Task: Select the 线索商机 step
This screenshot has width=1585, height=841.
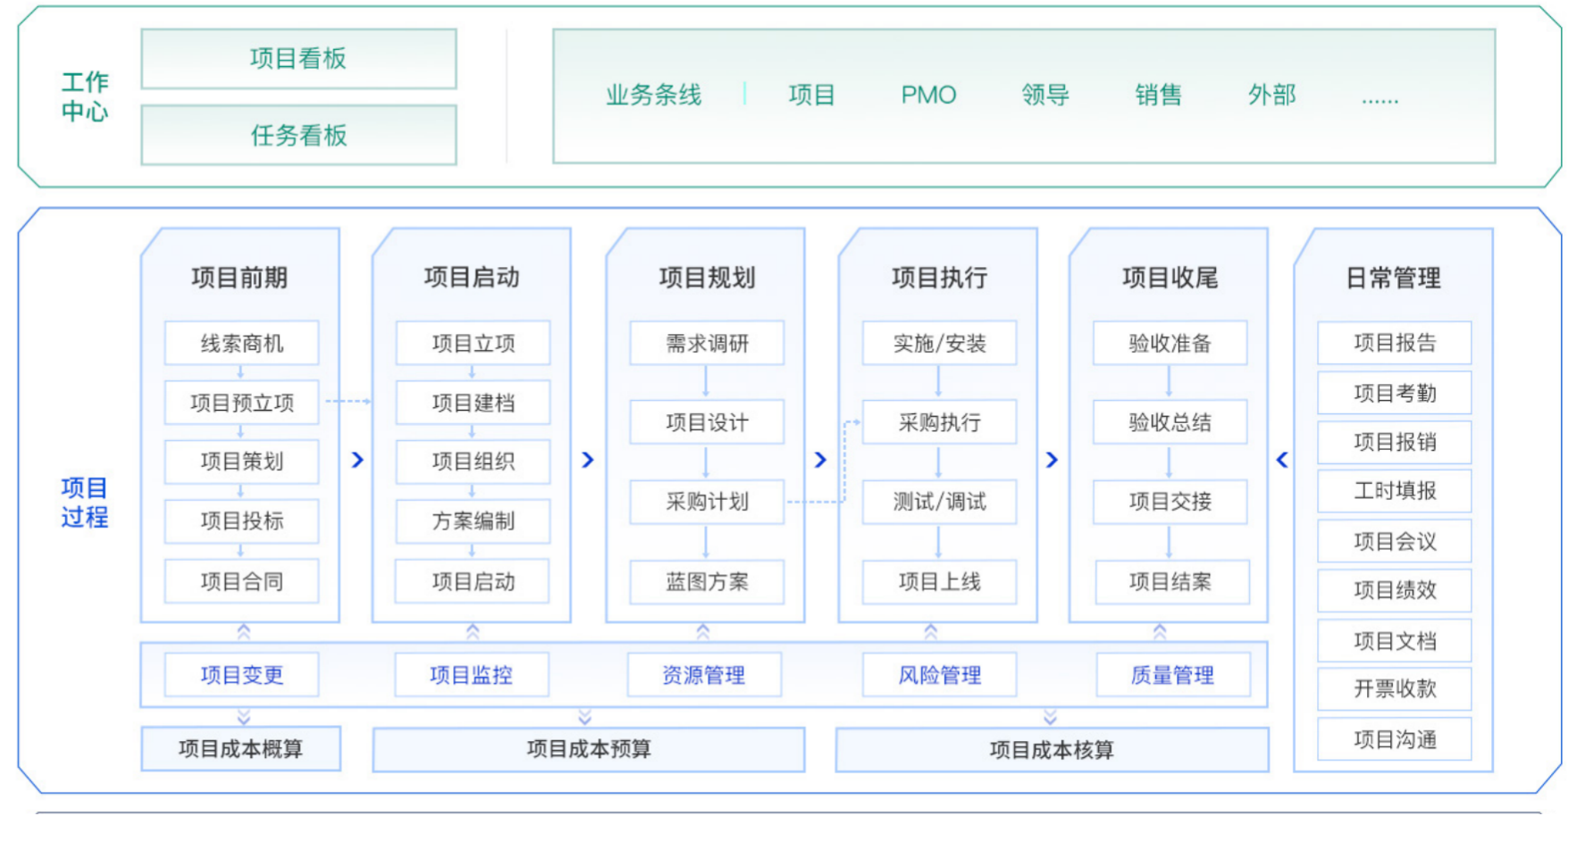Action: (x=242, y=343)
